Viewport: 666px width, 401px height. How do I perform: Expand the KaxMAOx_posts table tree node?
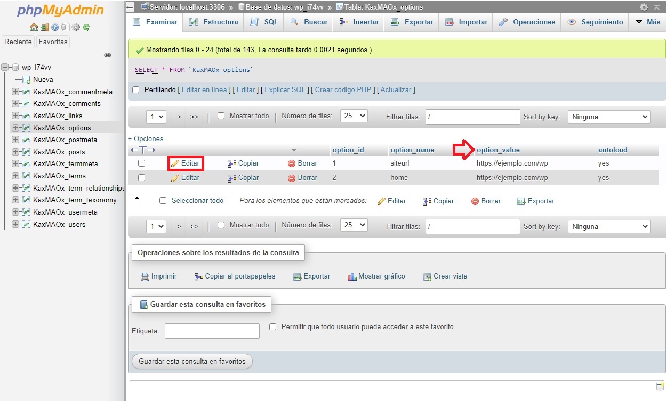(15, 152)
